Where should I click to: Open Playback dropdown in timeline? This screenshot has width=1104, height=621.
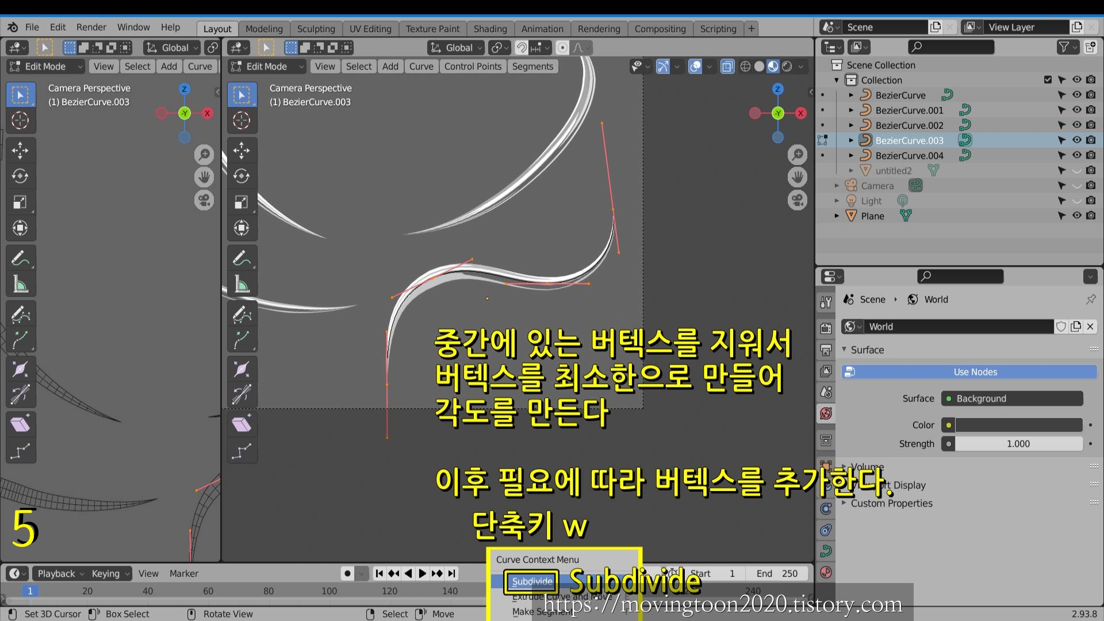pos(60,573)
